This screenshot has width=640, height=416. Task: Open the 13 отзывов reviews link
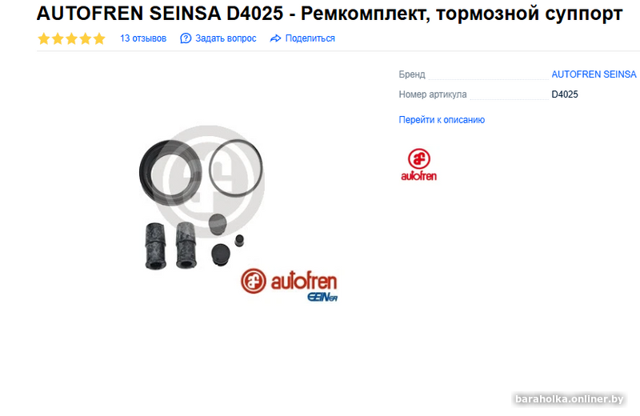pos(143,38)
